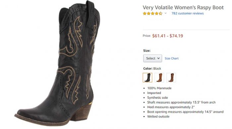Click the Size: label above the selector
This screenshot has width=232, height=129.
tap(147, 51)
